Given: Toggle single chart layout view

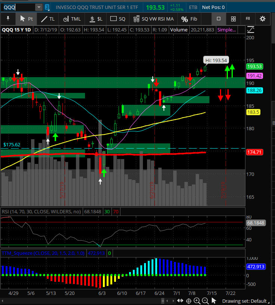Looking at the screenshot, I should [219, 19].
